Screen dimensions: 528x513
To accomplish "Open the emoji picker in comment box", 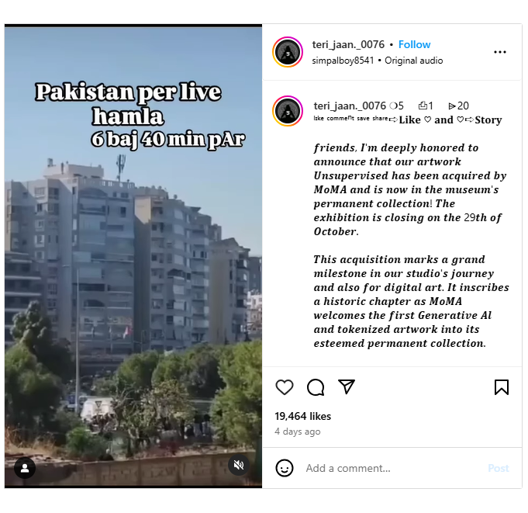I will coord(285,468).
